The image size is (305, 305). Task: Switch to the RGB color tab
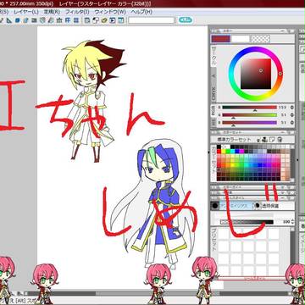[x=213, y=111]
